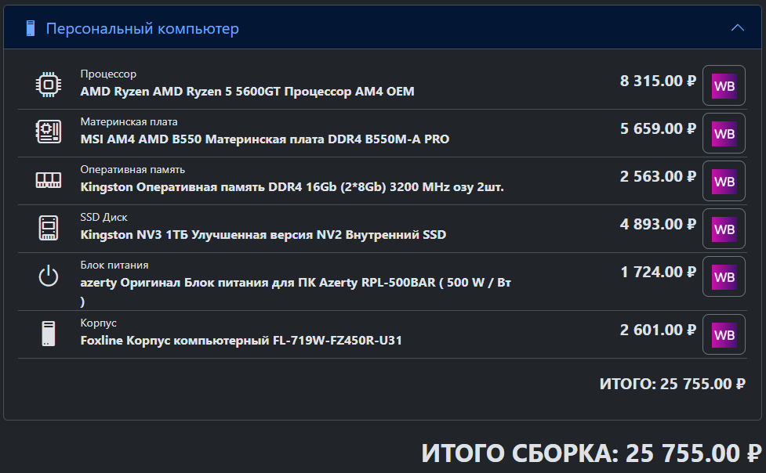Open the WB link for the Ryzen 5 5600GT processor
The width and height of the screenshot is (766, 473).
click(724, 85)
